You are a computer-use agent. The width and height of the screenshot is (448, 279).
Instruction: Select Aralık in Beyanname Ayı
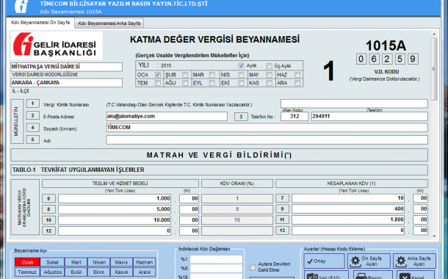coord(144,272)
